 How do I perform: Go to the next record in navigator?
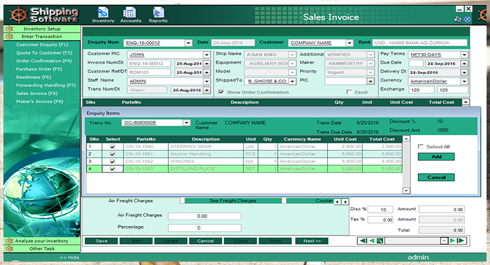pyautogui.click(x=452, y=241)
